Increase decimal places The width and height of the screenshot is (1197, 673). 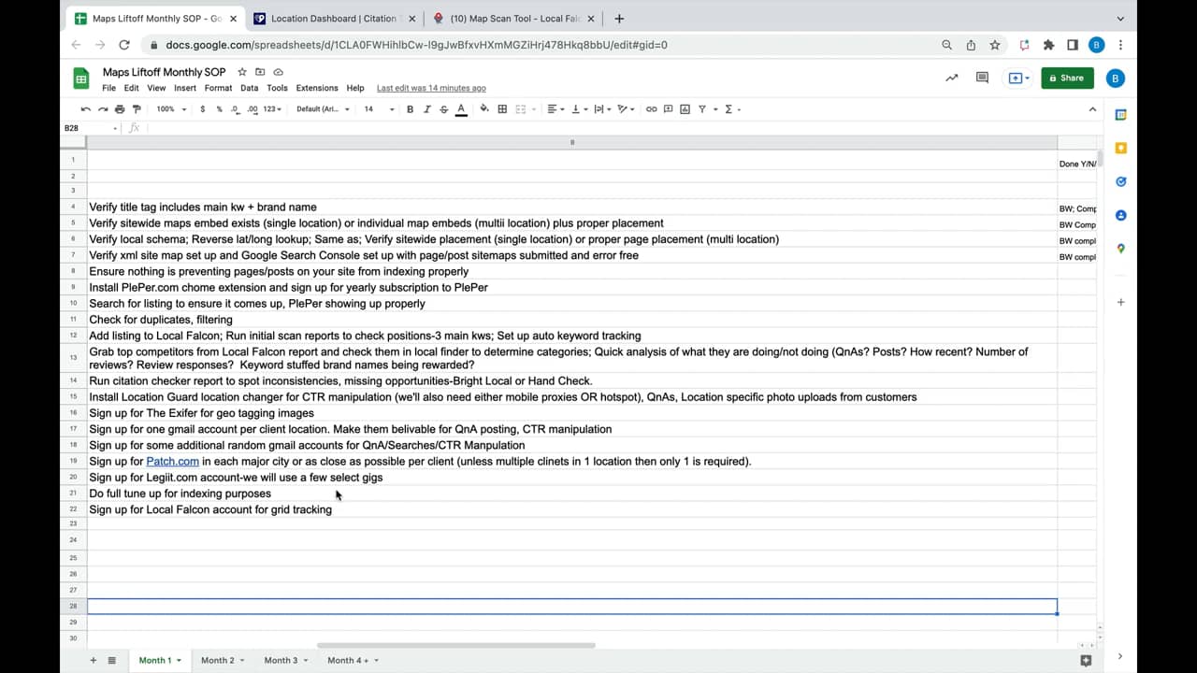(x=252, y=109)
